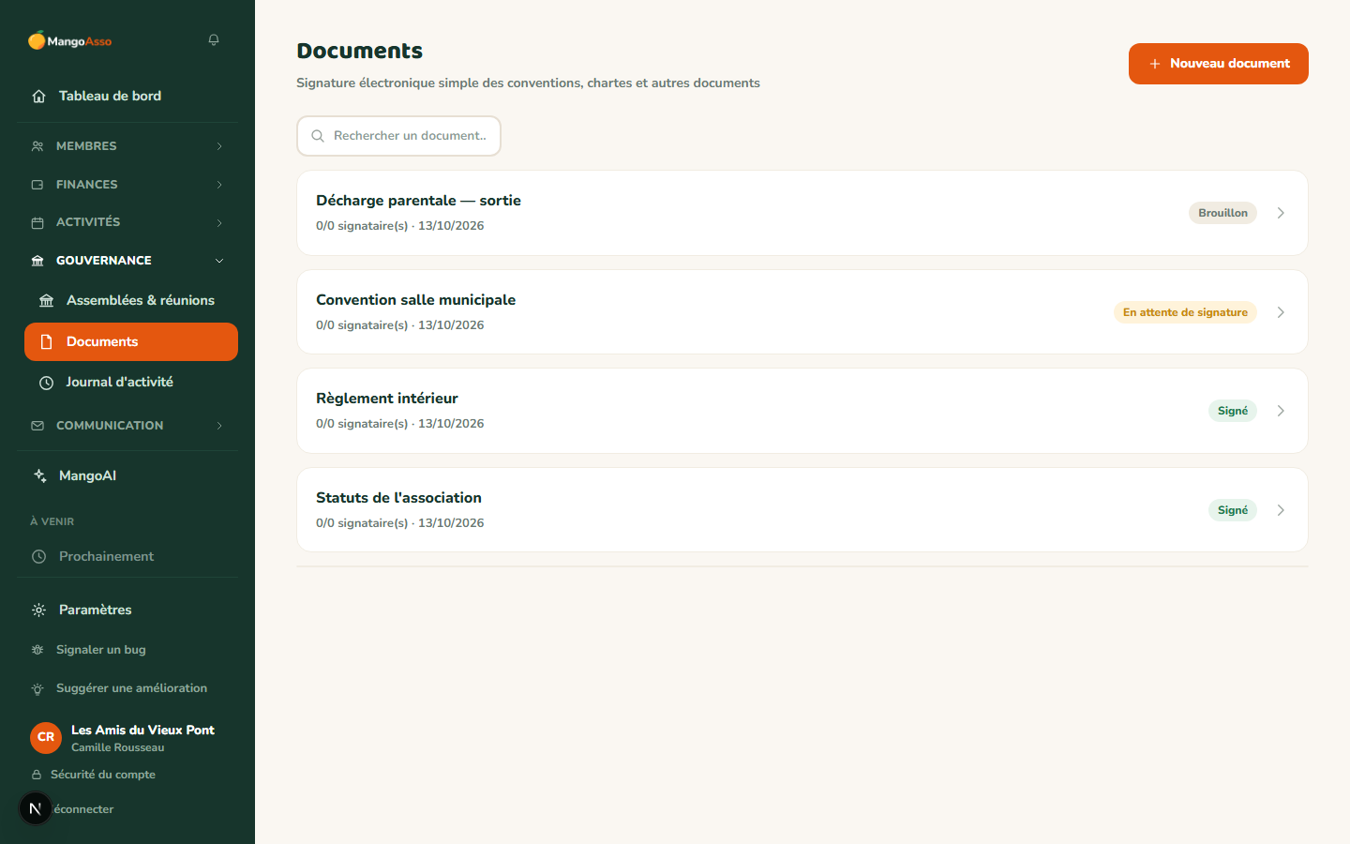Click the Signé badge on Règlement intérieur

pyautogui.click(x=1233, y=411)
